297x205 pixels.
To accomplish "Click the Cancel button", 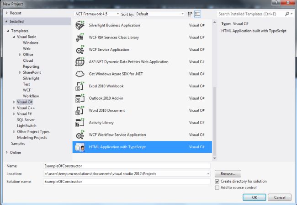I will click(280, 197).
